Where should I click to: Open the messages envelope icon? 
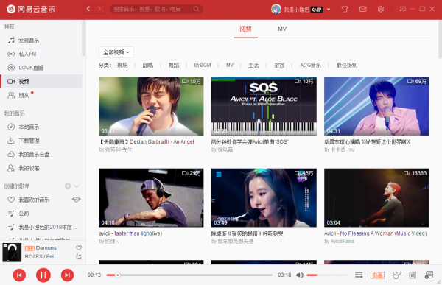pos(362,9)
